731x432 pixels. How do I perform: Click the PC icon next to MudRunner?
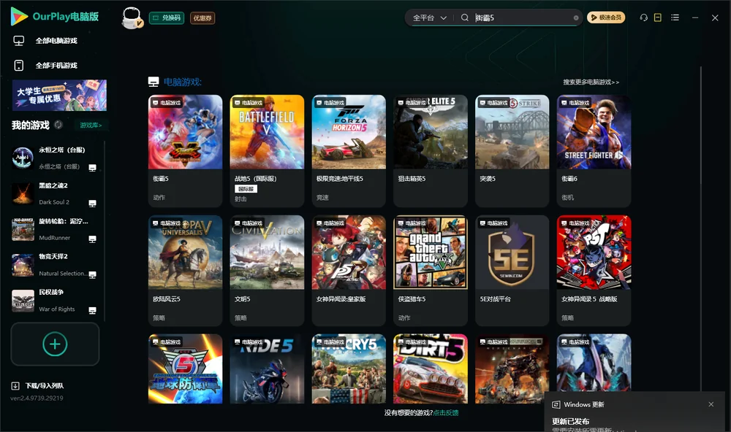click(92, 239)
